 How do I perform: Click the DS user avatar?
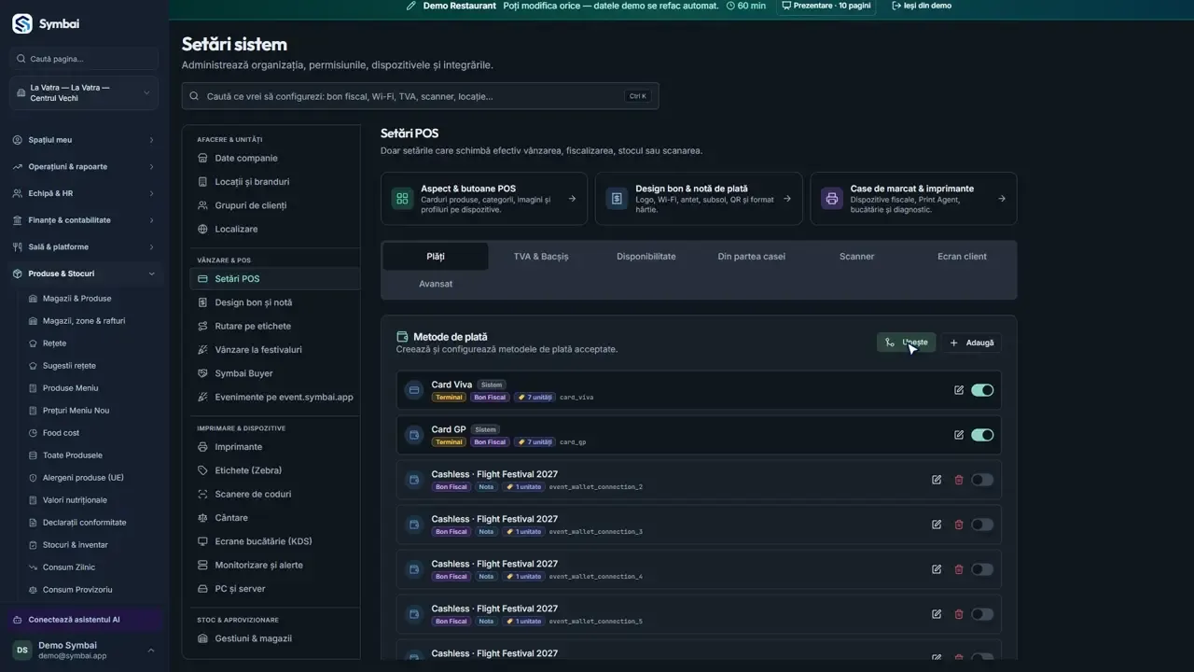pyautogui.click(x=21, y=651)
